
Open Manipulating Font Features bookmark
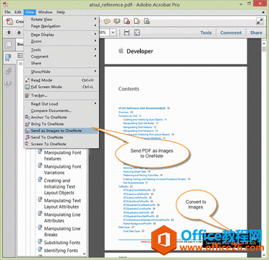62,155
